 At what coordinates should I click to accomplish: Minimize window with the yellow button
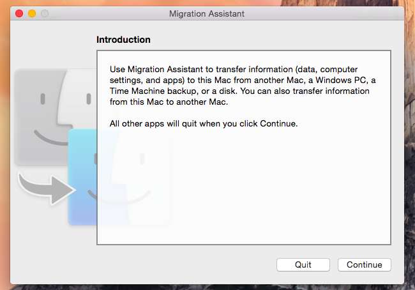click(x=32, y=13)
